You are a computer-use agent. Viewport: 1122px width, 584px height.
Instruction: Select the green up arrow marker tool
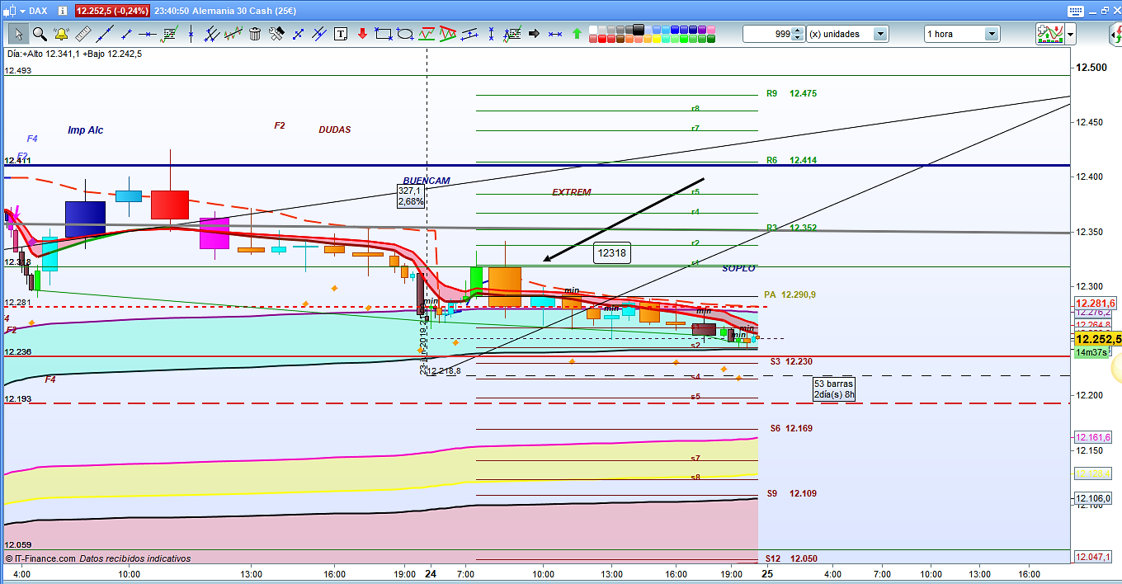577,34
